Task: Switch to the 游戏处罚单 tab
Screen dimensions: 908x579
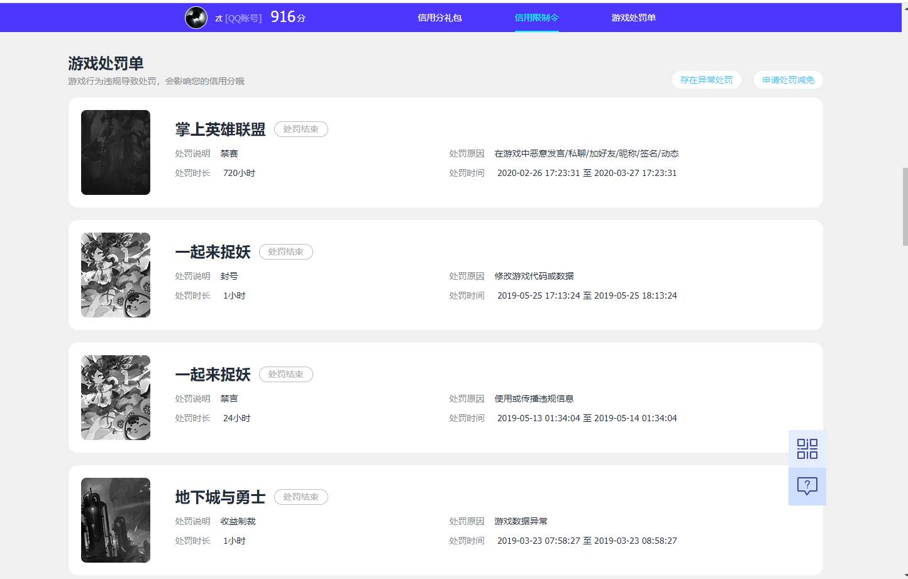Action: [x=633, y=18]
